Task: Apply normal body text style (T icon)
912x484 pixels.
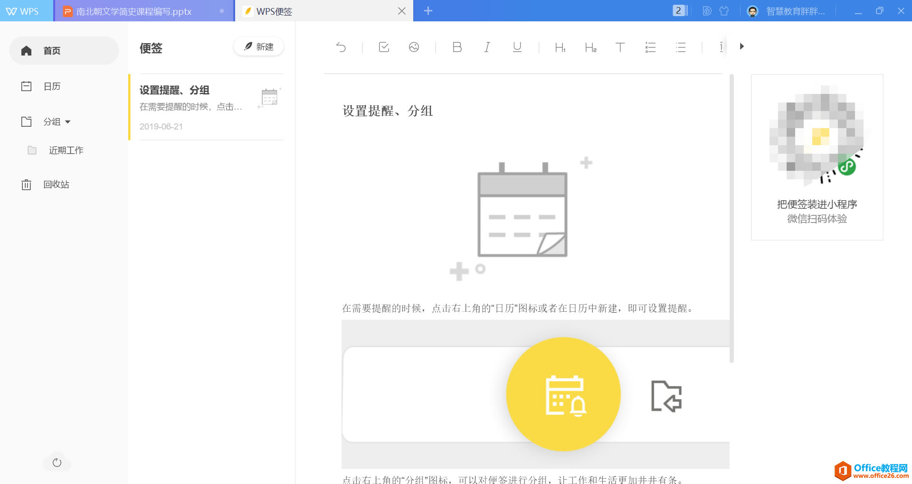Action: click(x=620, y=47)
